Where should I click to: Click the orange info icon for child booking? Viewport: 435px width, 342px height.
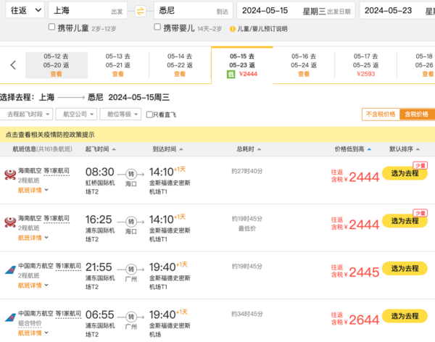[233, 29]
